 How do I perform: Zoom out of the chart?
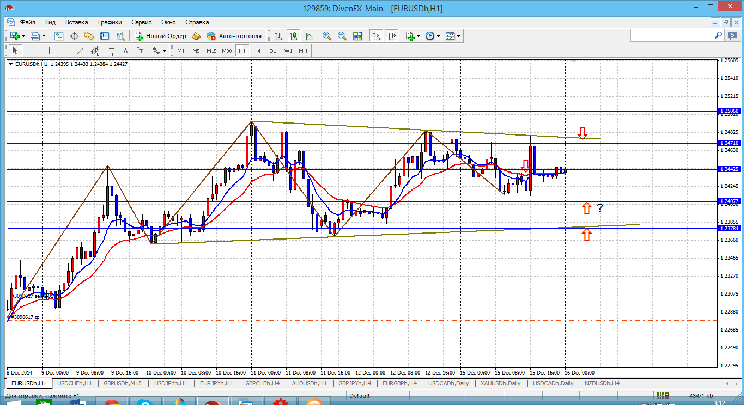tap(342, 36)
